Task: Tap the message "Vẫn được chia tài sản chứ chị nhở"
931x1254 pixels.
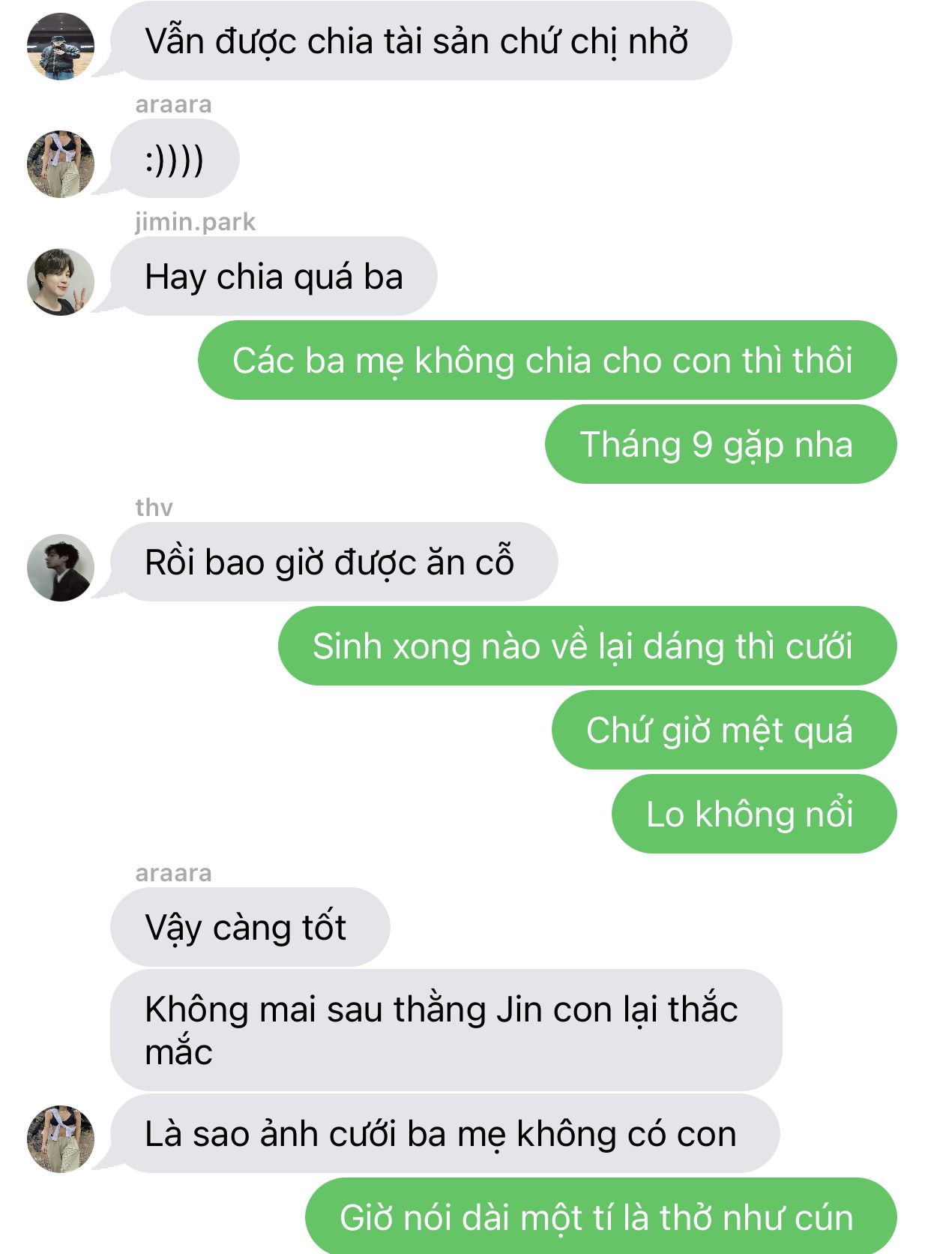Action: (x=421, y=41)
